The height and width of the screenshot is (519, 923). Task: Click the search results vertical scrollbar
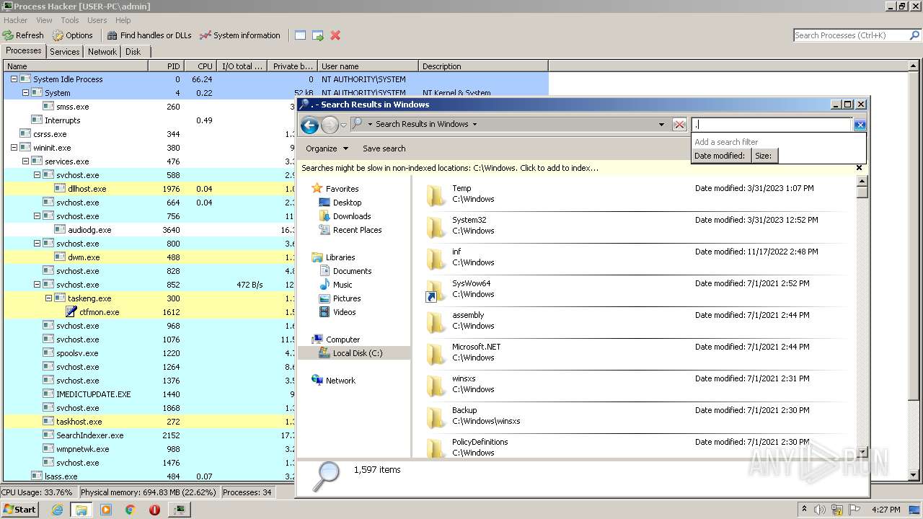pos(862,316)
